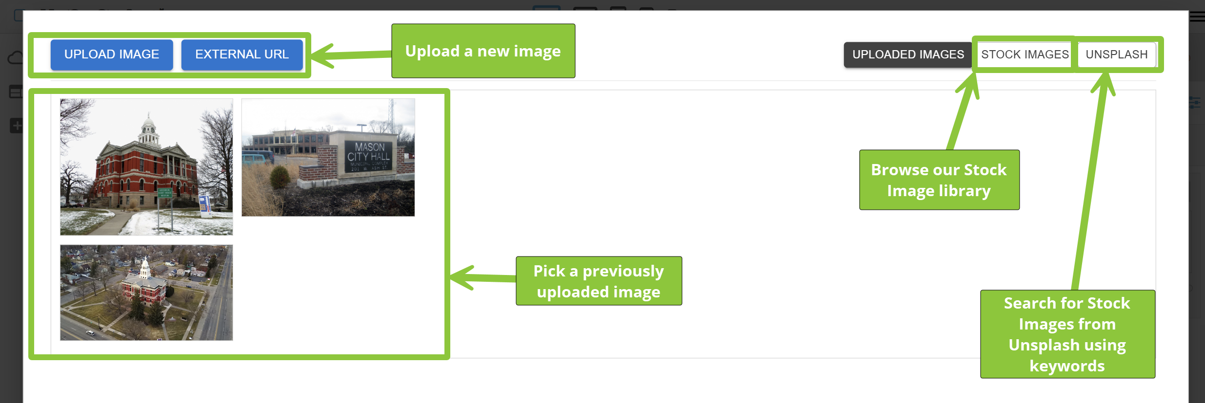Open the layout panel icon on left sidebar

point(16,92)
